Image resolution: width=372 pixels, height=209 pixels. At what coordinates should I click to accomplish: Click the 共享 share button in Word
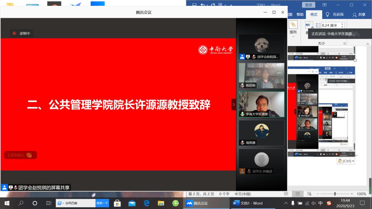(359, 15)
